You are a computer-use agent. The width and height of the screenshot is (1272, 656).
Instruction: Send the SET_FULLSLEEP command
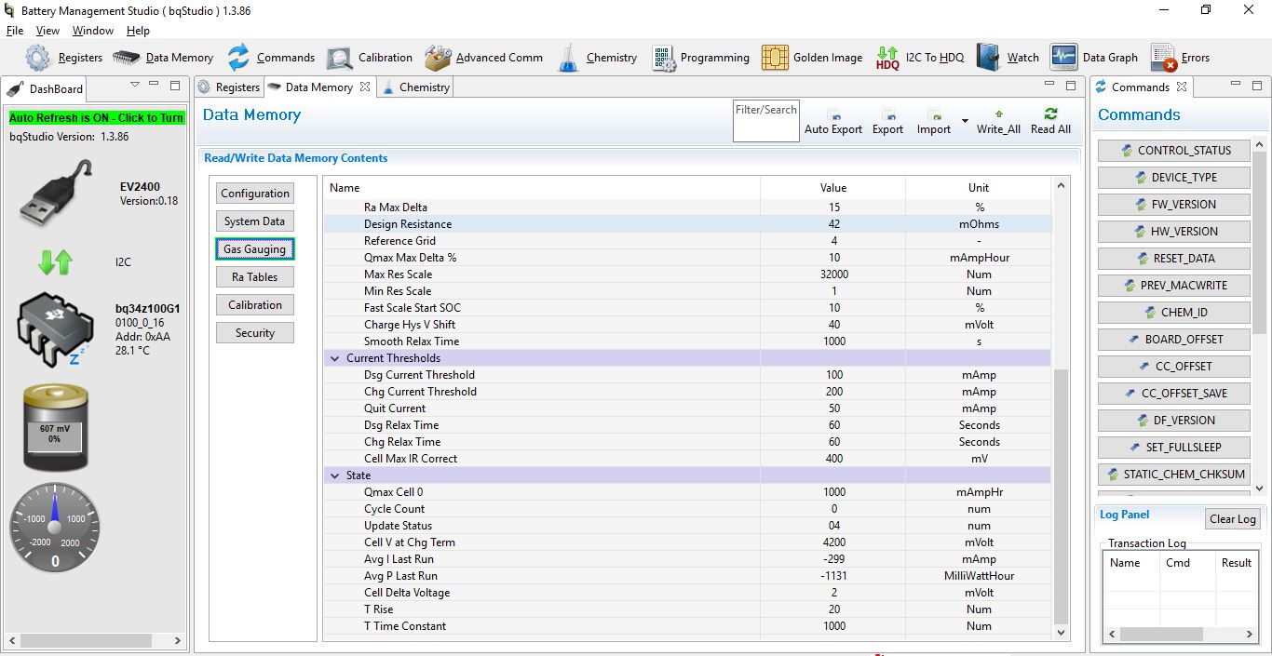tap(1175, 448)
